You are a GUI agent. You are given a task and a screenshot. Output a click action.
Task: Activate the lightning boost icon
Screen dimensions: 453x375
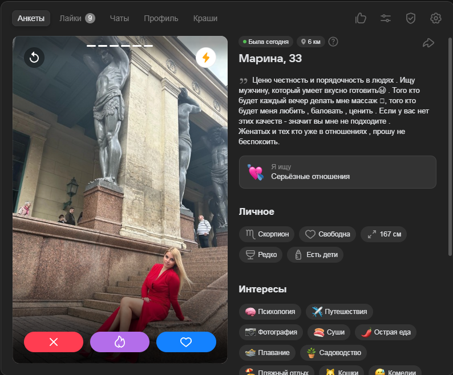206,58
